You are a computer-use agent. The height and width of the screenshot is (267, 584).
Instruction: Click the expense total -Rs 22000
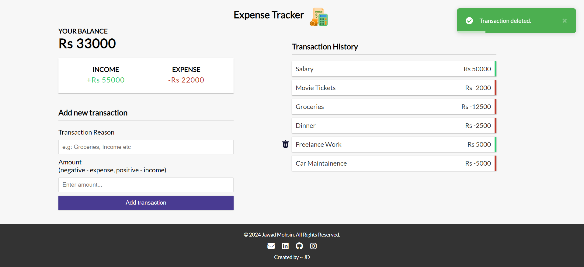point(186,80)
